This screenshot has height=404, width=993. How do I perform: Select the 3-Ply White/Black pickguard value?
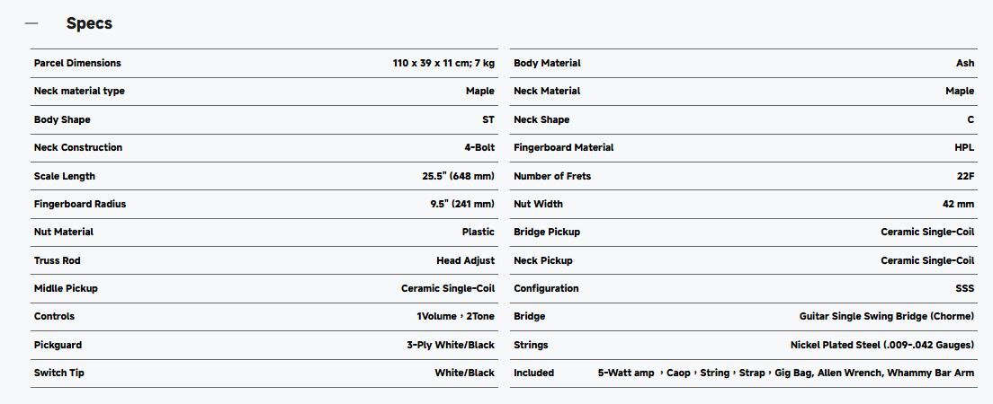[x=450, y=345]
